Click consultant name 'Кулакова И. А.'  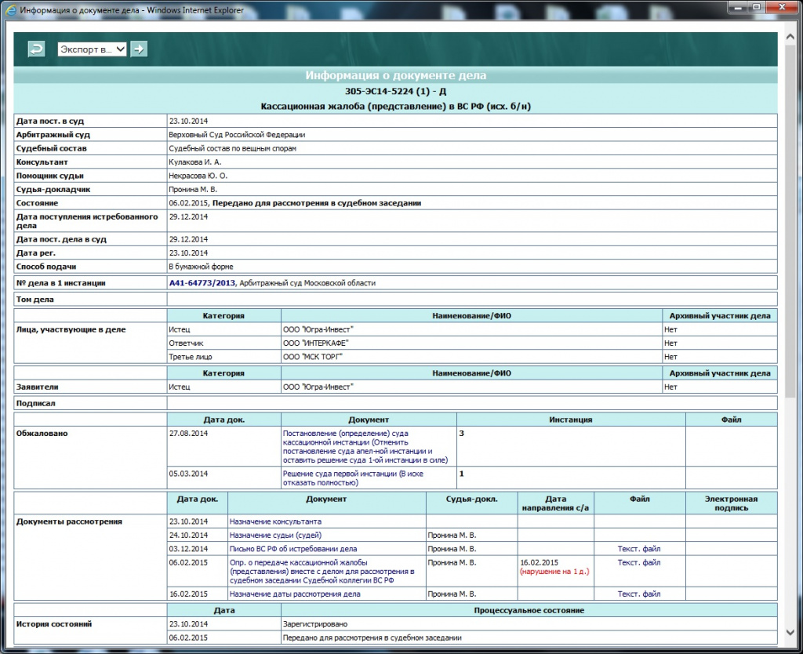click(x=195, y=162)
